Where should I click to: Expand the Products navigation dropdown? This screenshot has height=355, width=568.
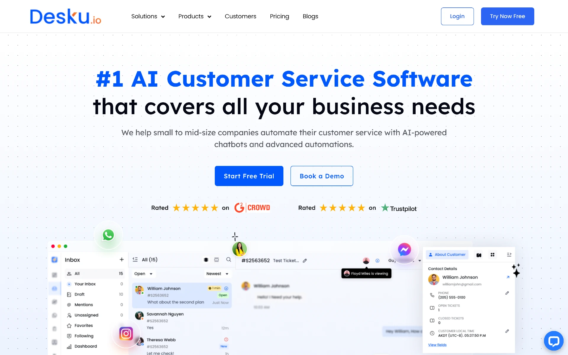click(x=195, y=16)
